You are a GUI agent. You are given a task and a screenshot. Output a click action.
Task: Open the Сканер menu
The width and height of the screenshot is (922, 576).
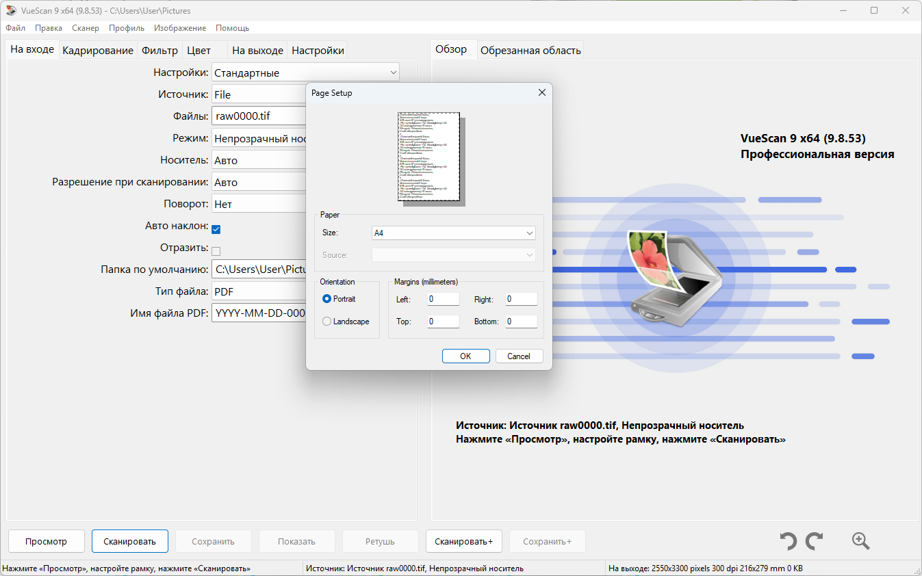coord(86,28)
